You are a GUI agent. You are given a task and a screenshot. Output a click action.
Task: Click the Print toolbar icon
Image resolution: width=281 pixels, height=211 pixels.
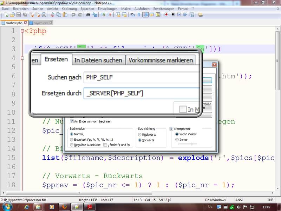point(44,15)
